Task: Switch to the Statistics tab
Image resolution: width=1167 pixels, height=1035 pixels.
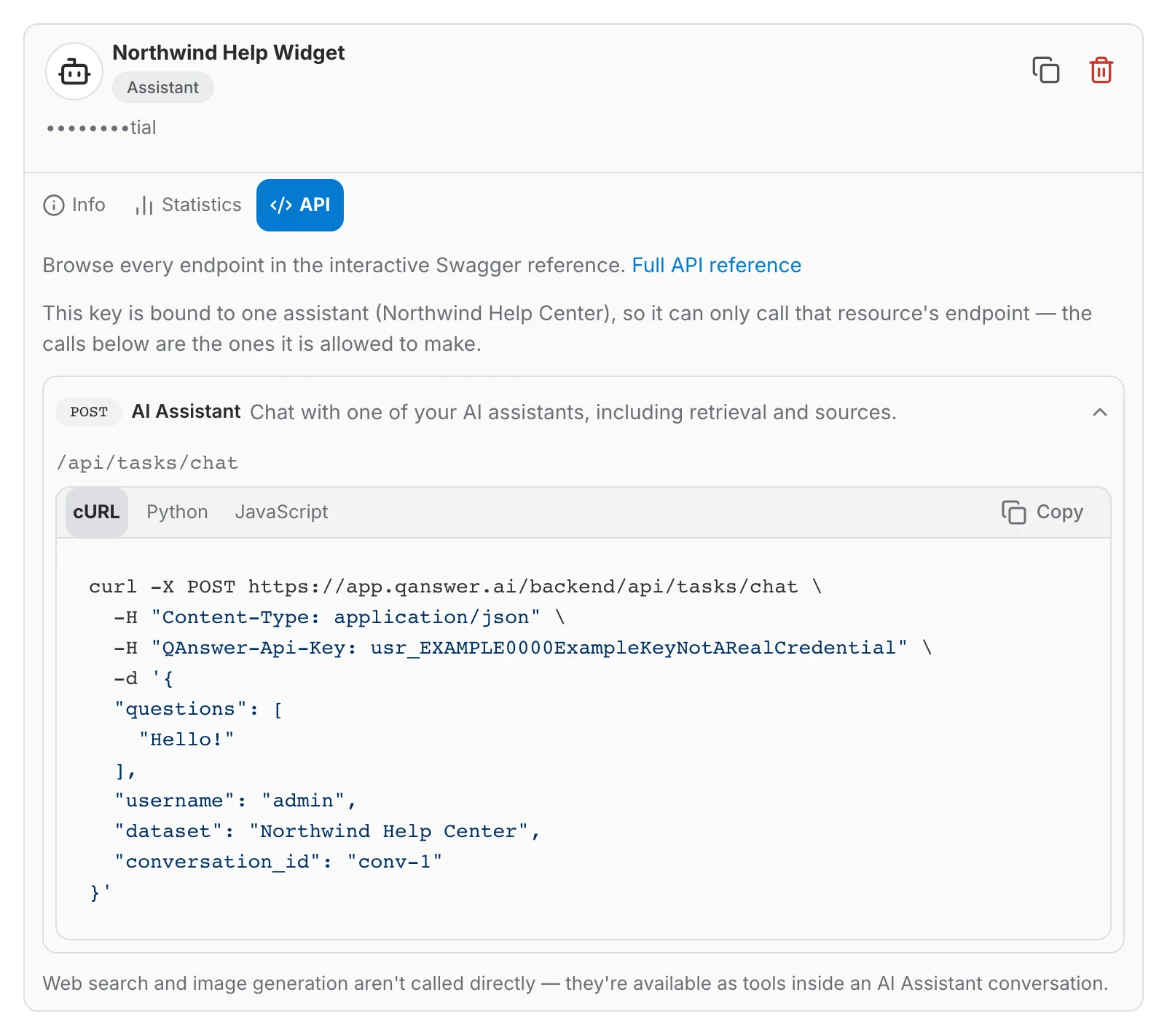Action: [188, 205]
